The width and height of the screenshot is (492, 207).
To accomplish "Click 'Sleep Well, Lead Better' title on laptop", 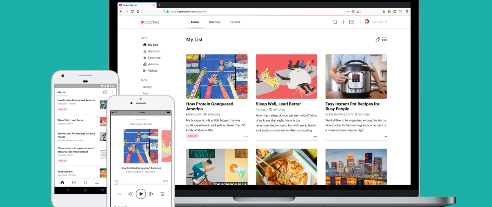I will [278, 104].
